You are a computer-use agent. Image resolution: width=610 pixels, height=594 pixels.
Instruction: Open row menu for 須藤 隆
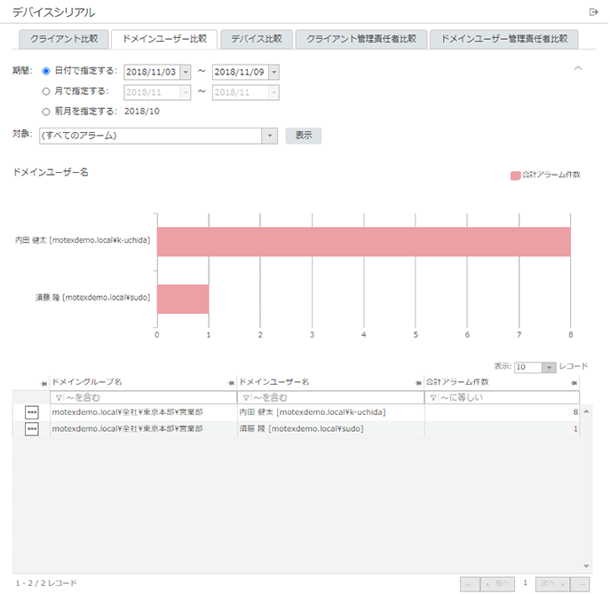point(32,429)
